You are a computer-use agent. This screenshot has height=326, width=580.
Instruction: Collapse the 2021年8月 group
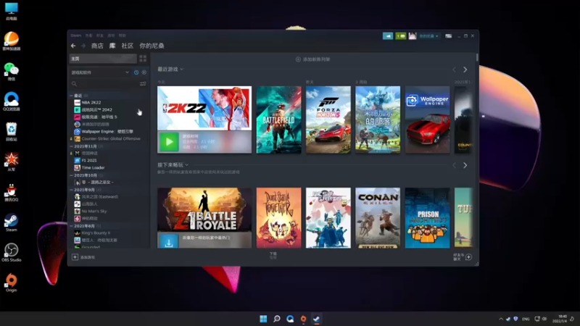(71, 226)
